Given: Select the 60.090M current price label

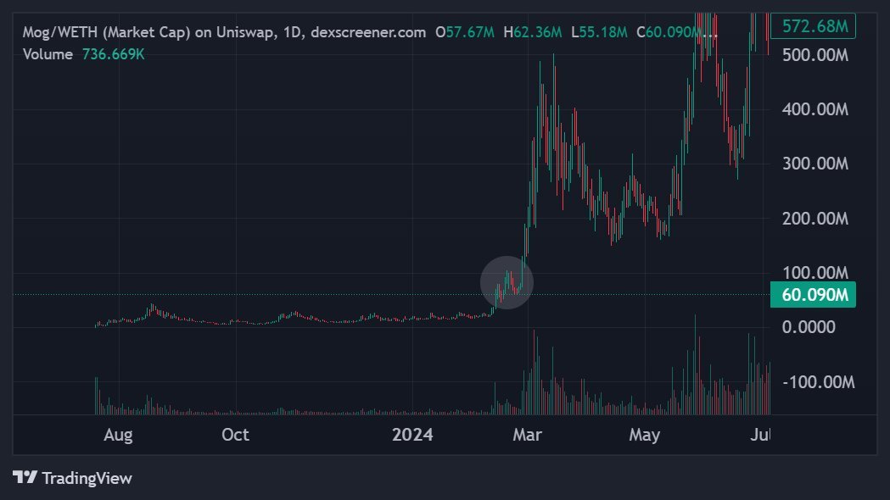Looking at the screenshot, I should pyautogui.click(x=813, y=295).
